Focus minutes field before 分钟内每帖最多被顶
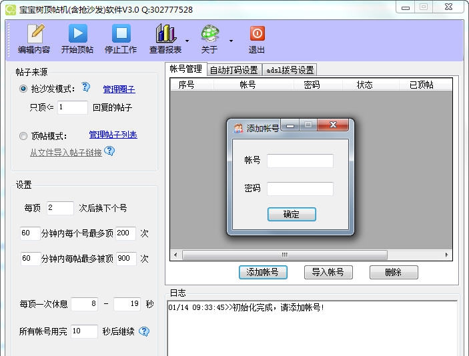 click(31, 259)
